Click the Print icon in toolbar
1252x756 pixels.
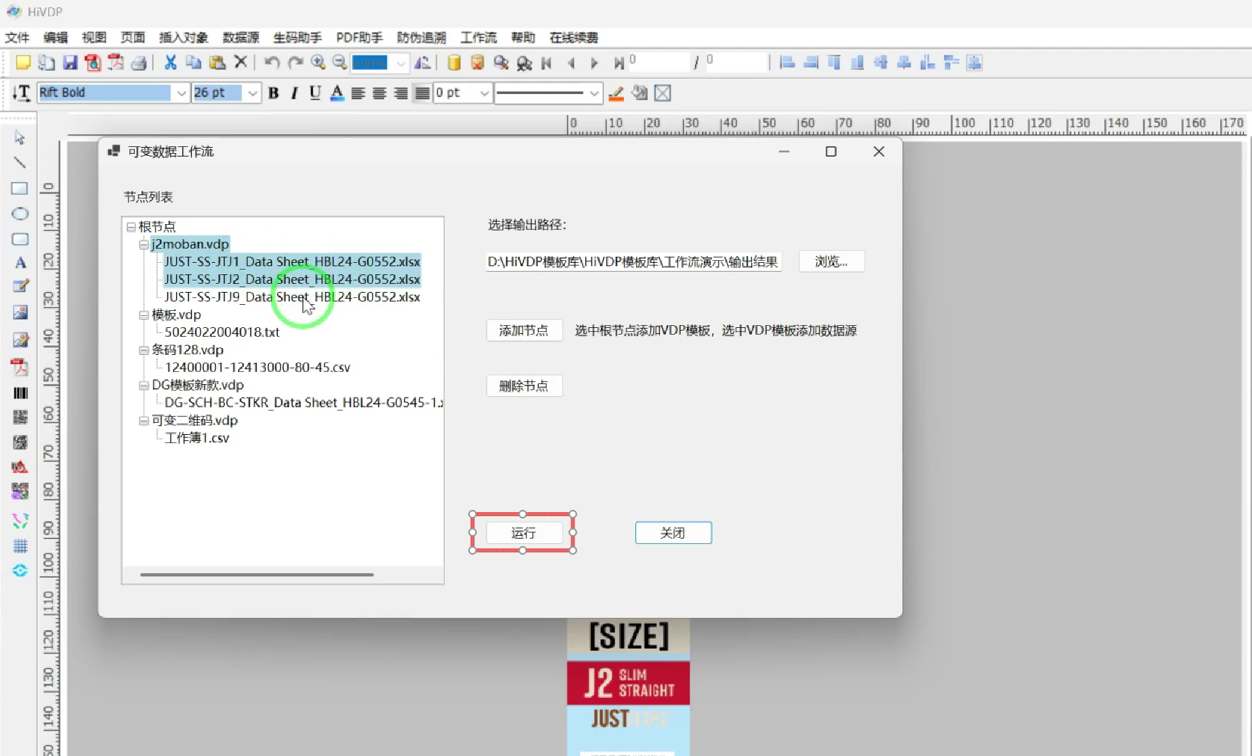pos(139,63)
